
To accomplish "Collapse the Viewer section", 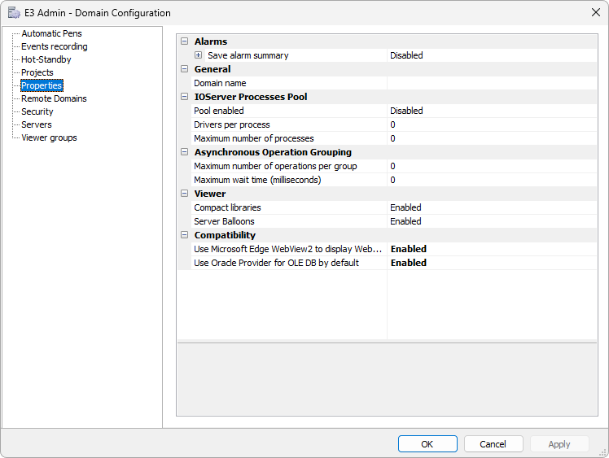I will point(185,194).
